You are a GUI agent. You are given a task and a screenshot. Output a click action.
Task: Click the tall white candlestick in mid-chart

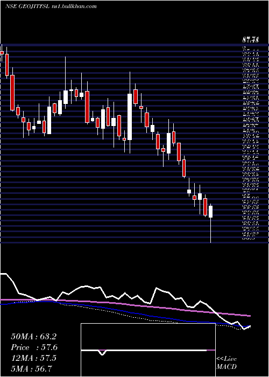[130, 113]
